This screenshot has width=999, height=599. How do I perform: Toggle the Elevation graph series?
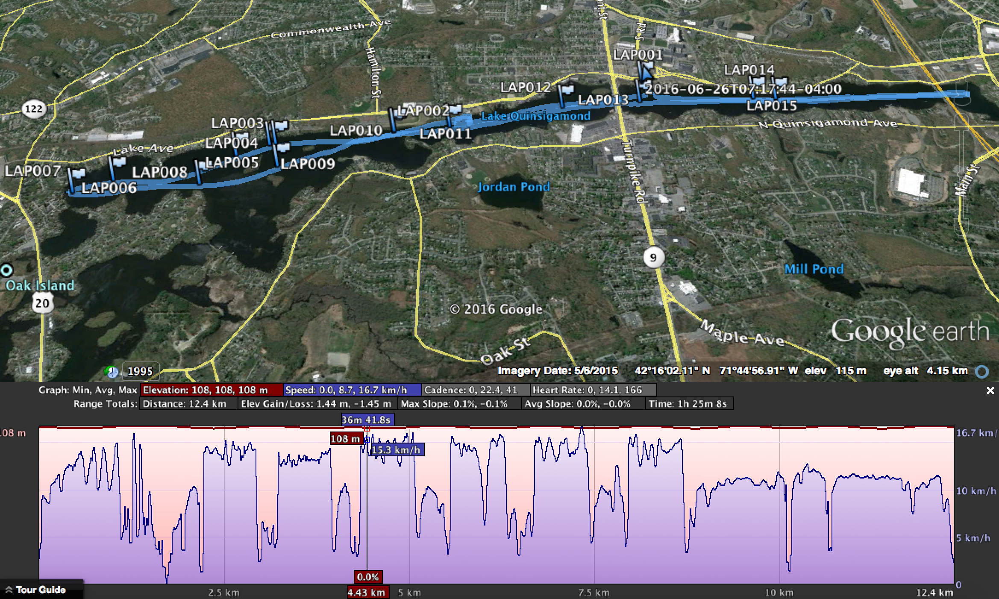(212, 390)
